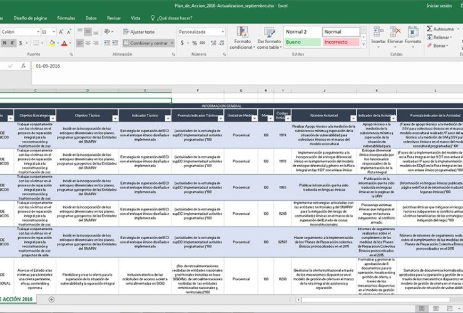Align text to middle vertically
This screenshot has width=463, height=313.
[88, 32]
